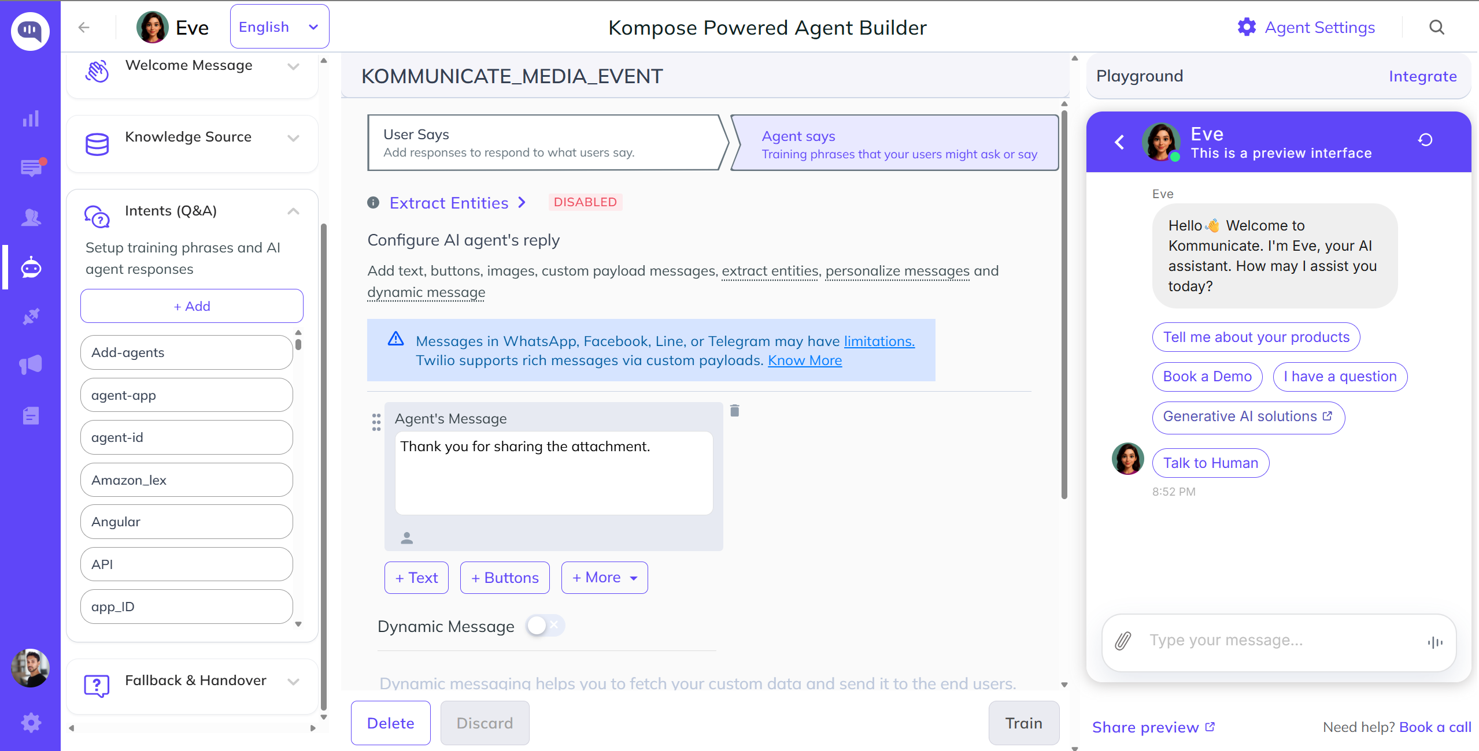The width and height of the screenshot is (1479, 751).
Task: Click the user profile avatar in sidebar
Action: tap(30, 668)
